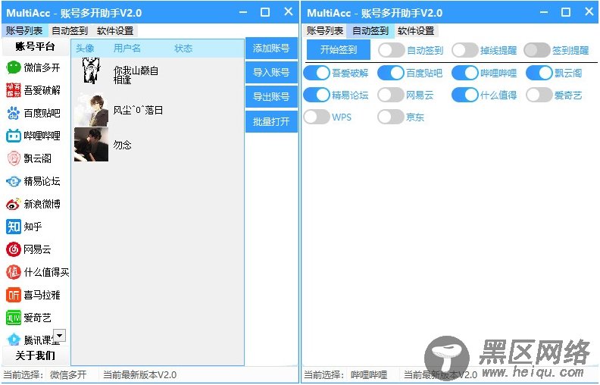Viewport: 600px width, 385px height.
Task: Click the 账号平台 heading
Action: pos(35,47)
